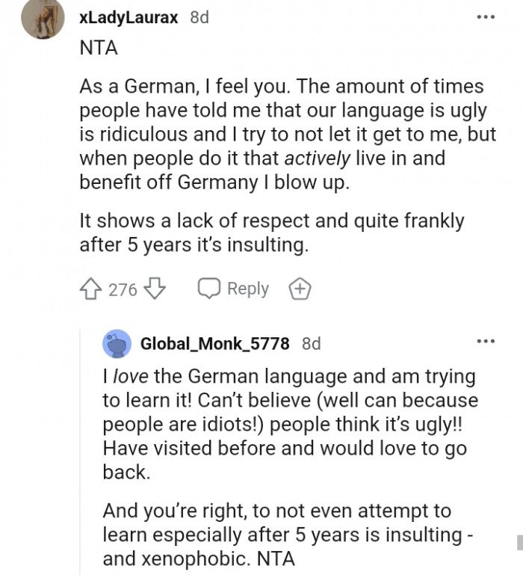
Task: Click the scrollbar handle at right edge
Action: point(519,542)
